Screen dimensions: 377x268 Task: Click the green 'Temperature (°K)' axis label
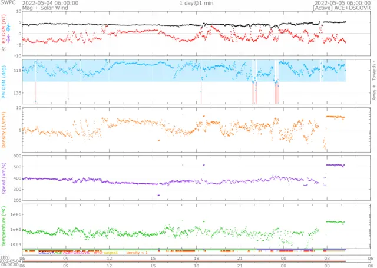point(4,225)
